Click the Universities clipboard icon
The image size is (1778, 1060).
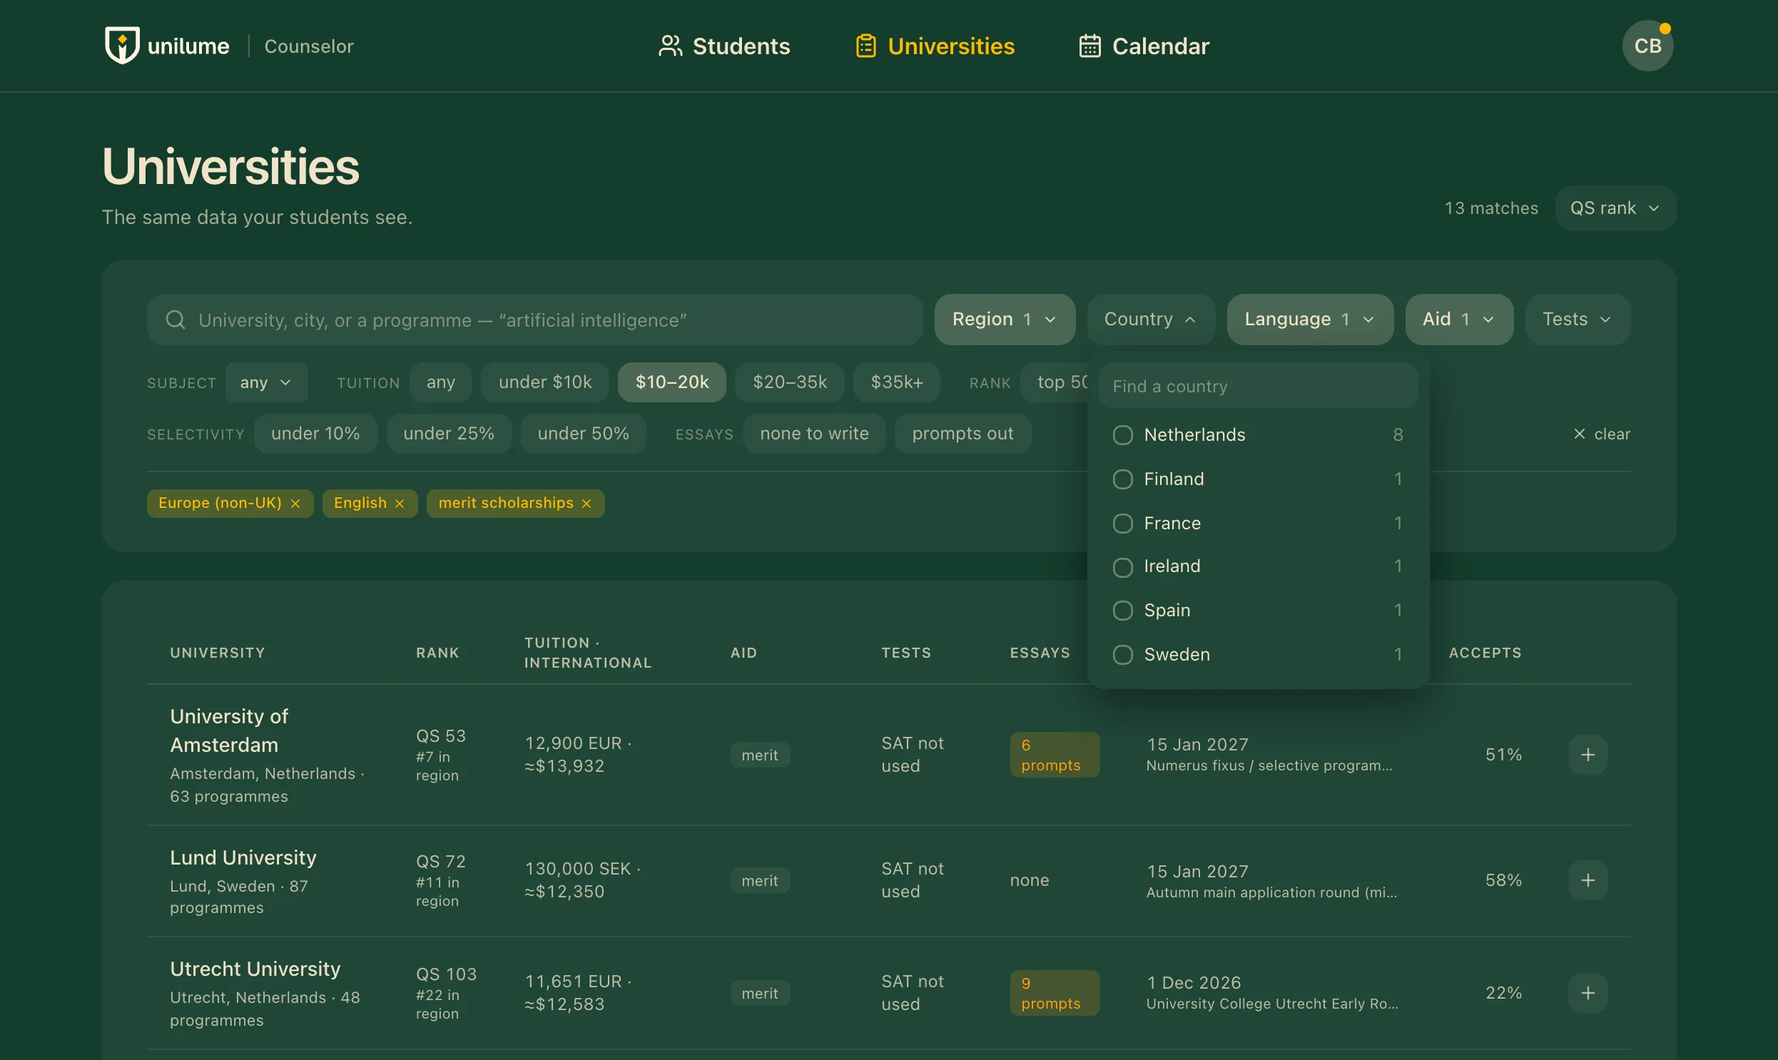(x=865, y=46)
